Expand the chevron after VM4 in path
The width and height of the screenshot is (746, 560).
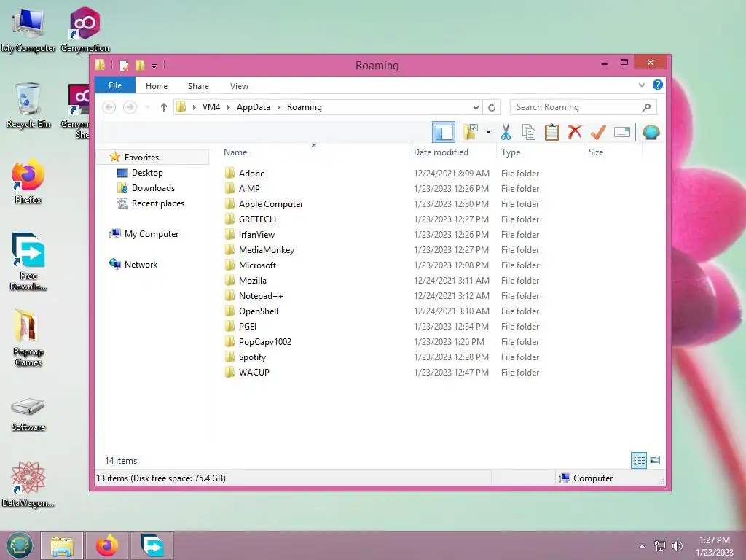(228, 107)
